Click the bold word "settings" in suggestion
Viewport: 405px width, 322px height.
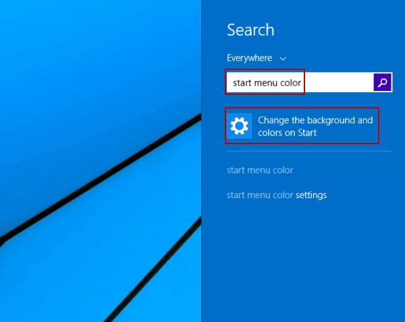pos(311,195)
